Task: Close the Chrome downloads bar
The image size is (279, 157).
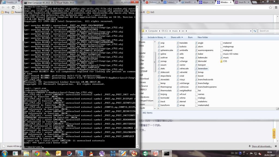Action: pyautogui.click(x=276, y=146)
